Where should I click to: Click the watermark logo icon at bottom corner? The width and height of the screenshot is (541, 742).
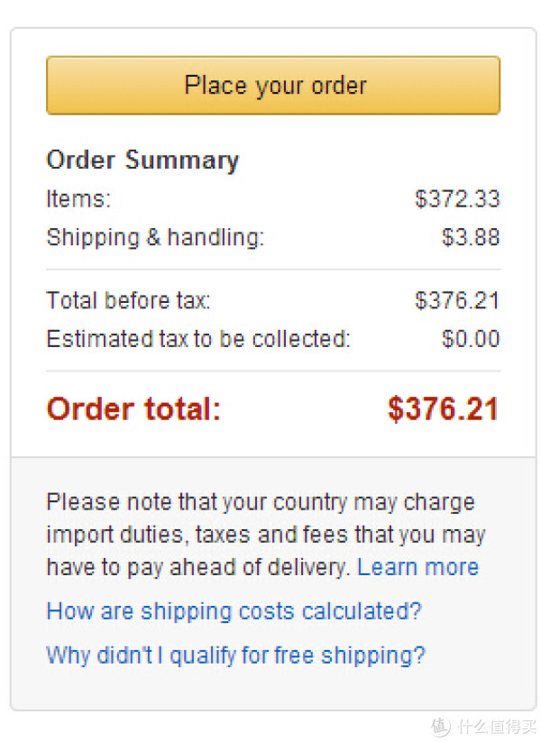click(441, 727)
